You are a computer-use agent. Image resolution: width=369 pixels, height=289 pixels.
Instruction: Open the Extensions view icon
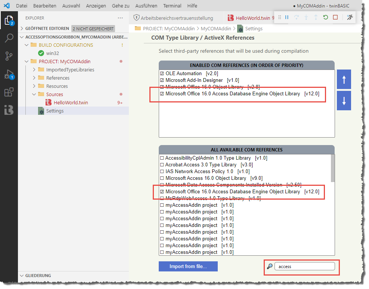point(9,92)
